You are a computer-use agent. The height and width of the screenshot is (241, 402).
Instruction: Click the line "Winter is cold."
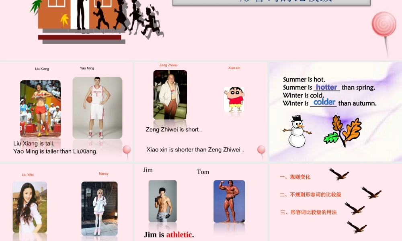click(304, 95)
